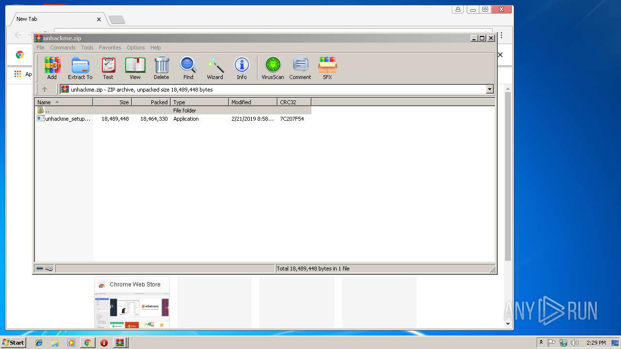Click the network tray icon
Screen dimensions: 621x349
[x=563, y=343]
